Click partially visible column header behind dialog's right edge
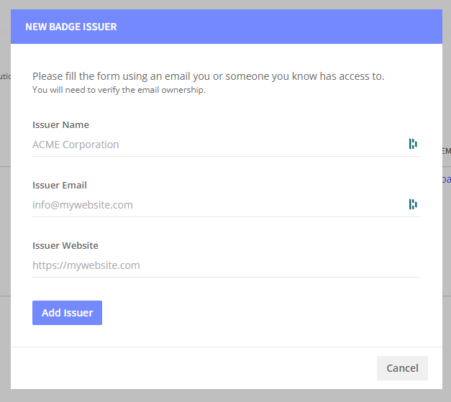 coord(447,151)
